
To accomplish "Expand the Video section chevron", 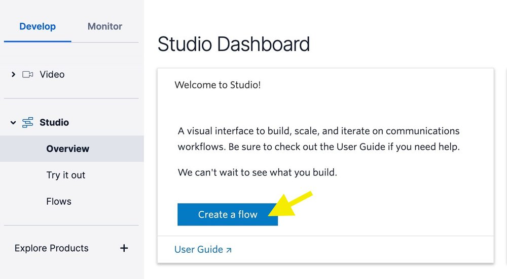I will [13, 74].
